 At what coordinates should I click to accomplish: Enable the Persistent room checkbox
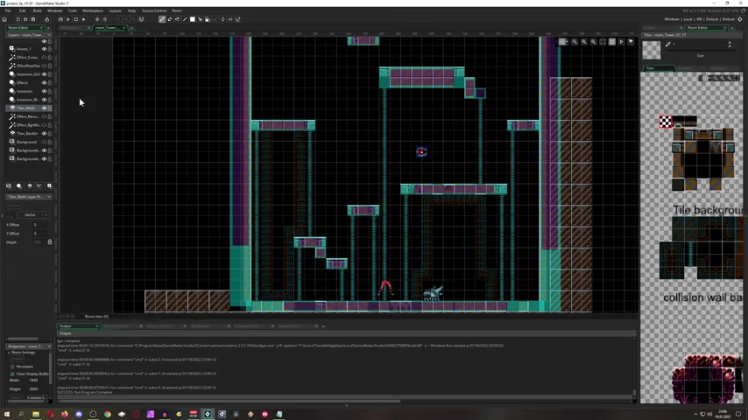pyautogui.click(x=12, y=367)
